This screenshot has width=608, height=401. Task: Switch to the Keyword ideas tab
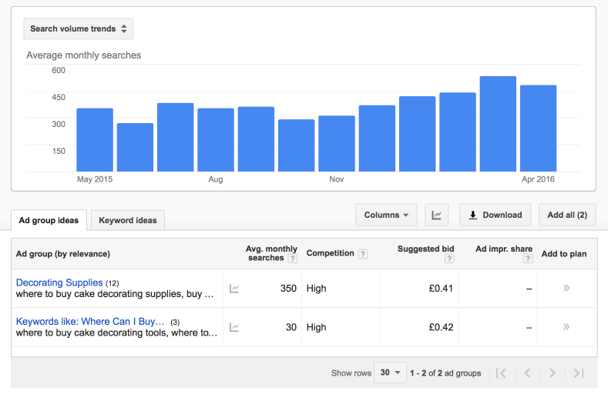coord(128,220)
